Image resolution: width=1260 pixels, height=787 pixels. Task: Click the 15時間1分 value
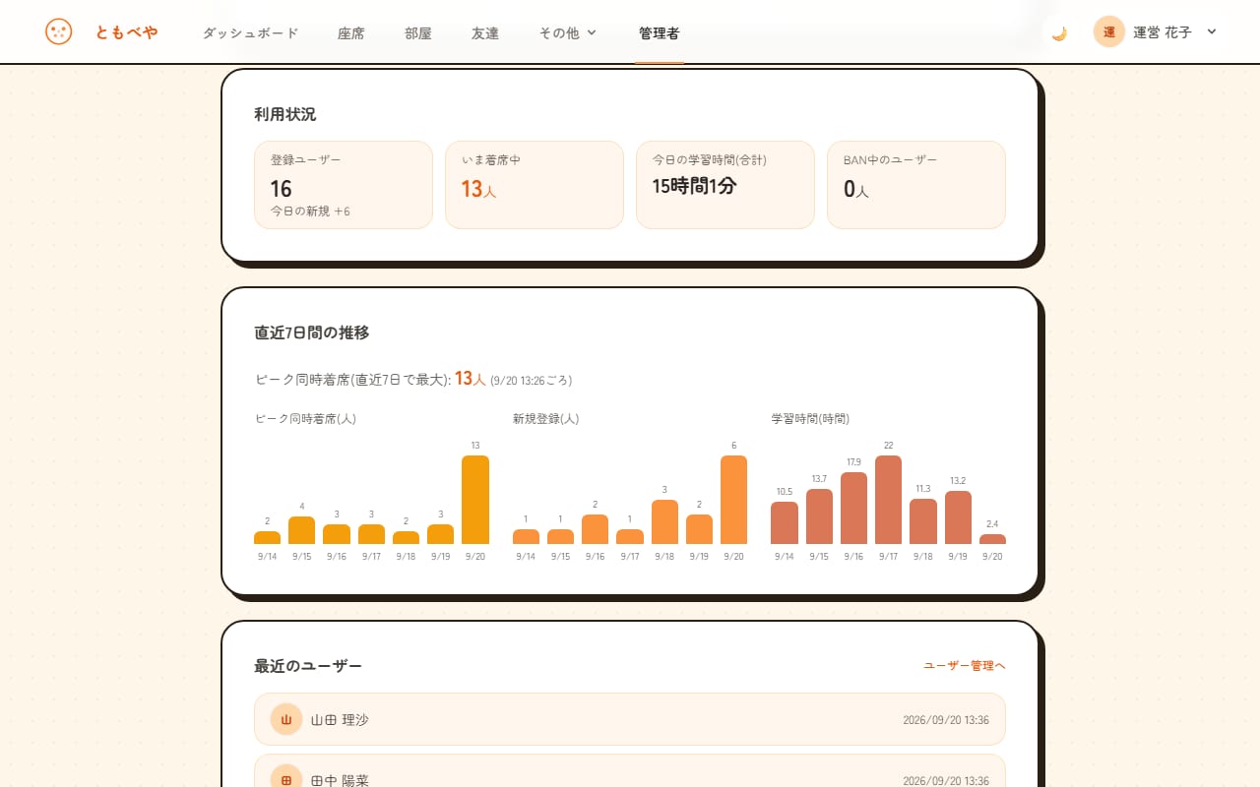695,185
